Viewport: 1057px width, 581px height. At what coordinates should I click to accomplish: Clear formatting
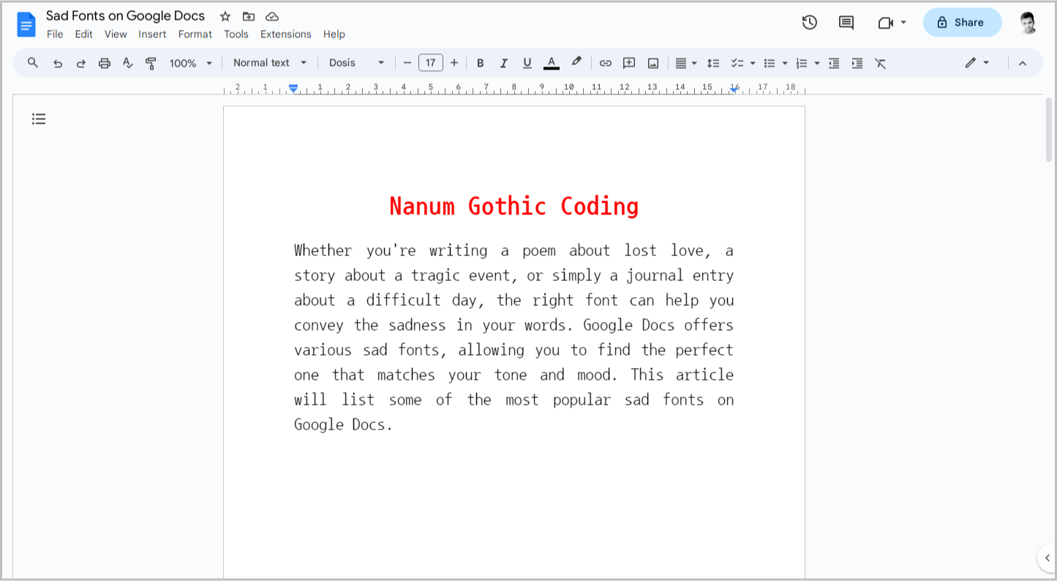click(881, 64)
